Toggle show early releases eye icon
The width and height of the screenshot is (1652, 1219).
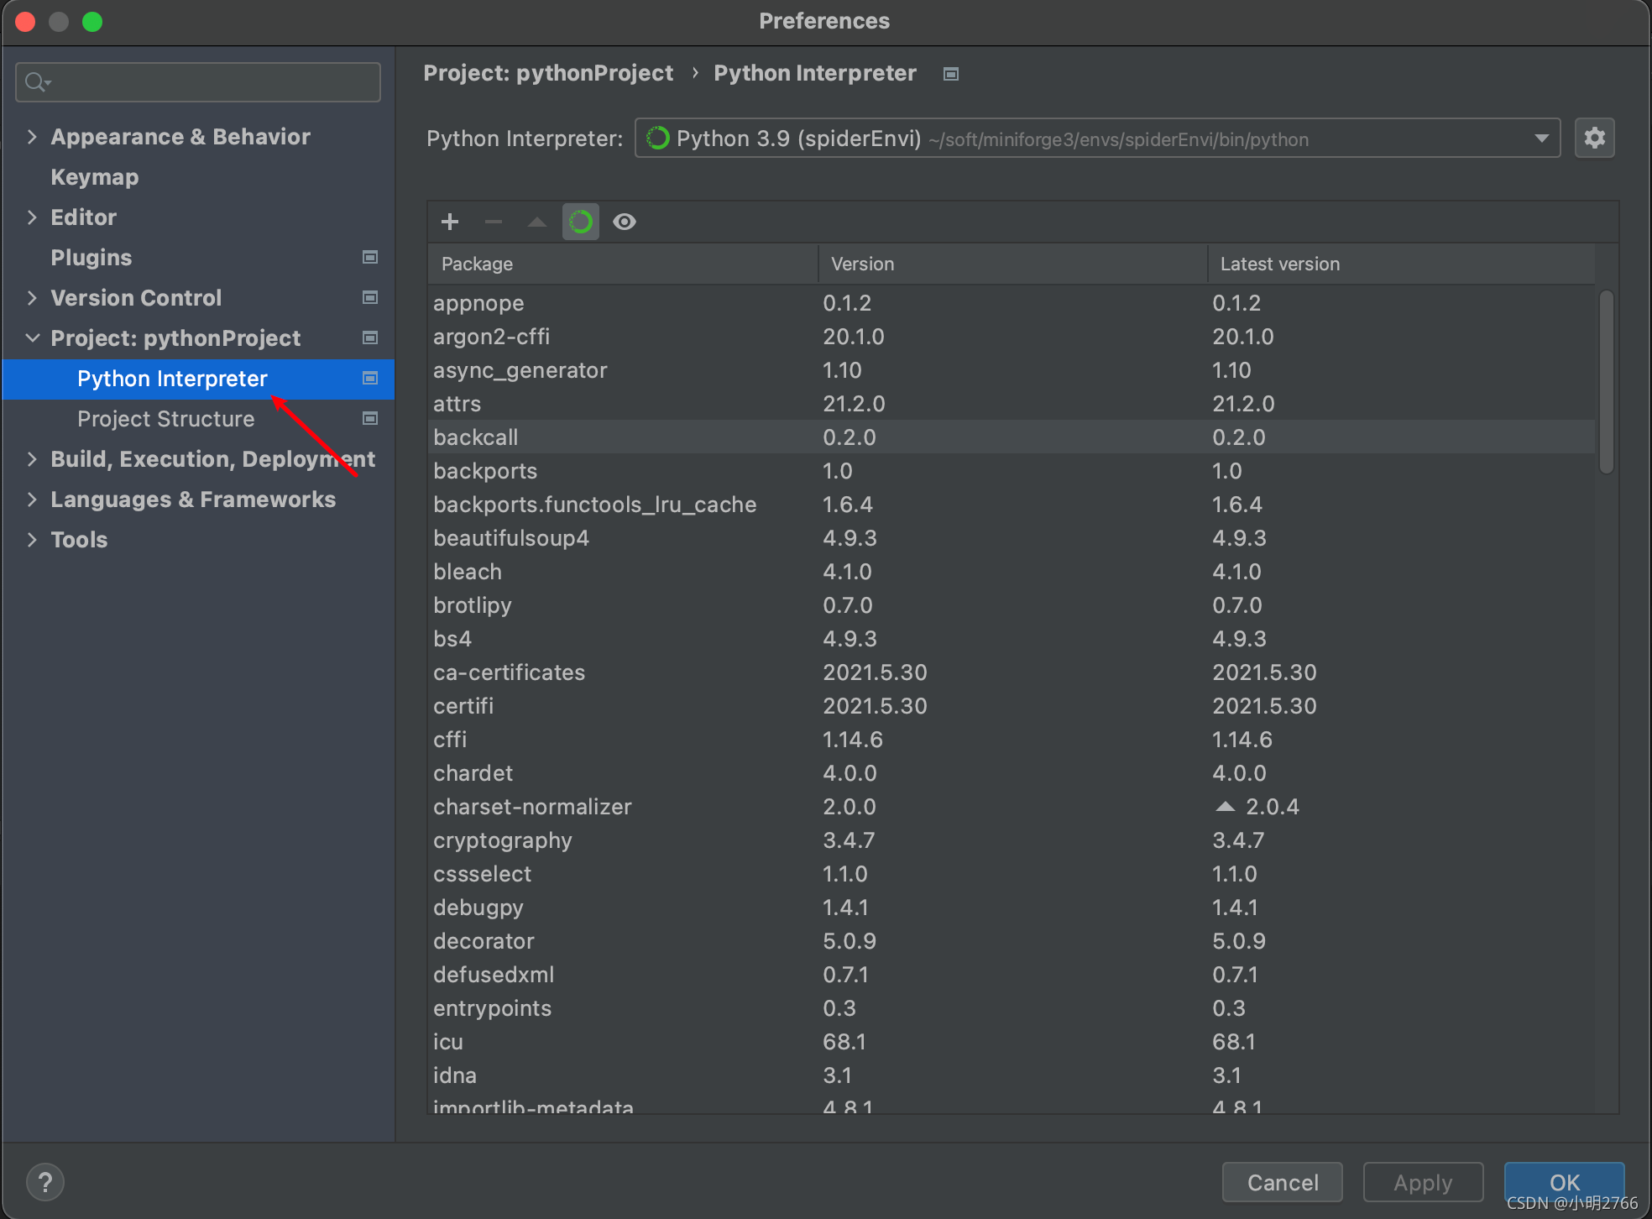click(x=625, y=222)
